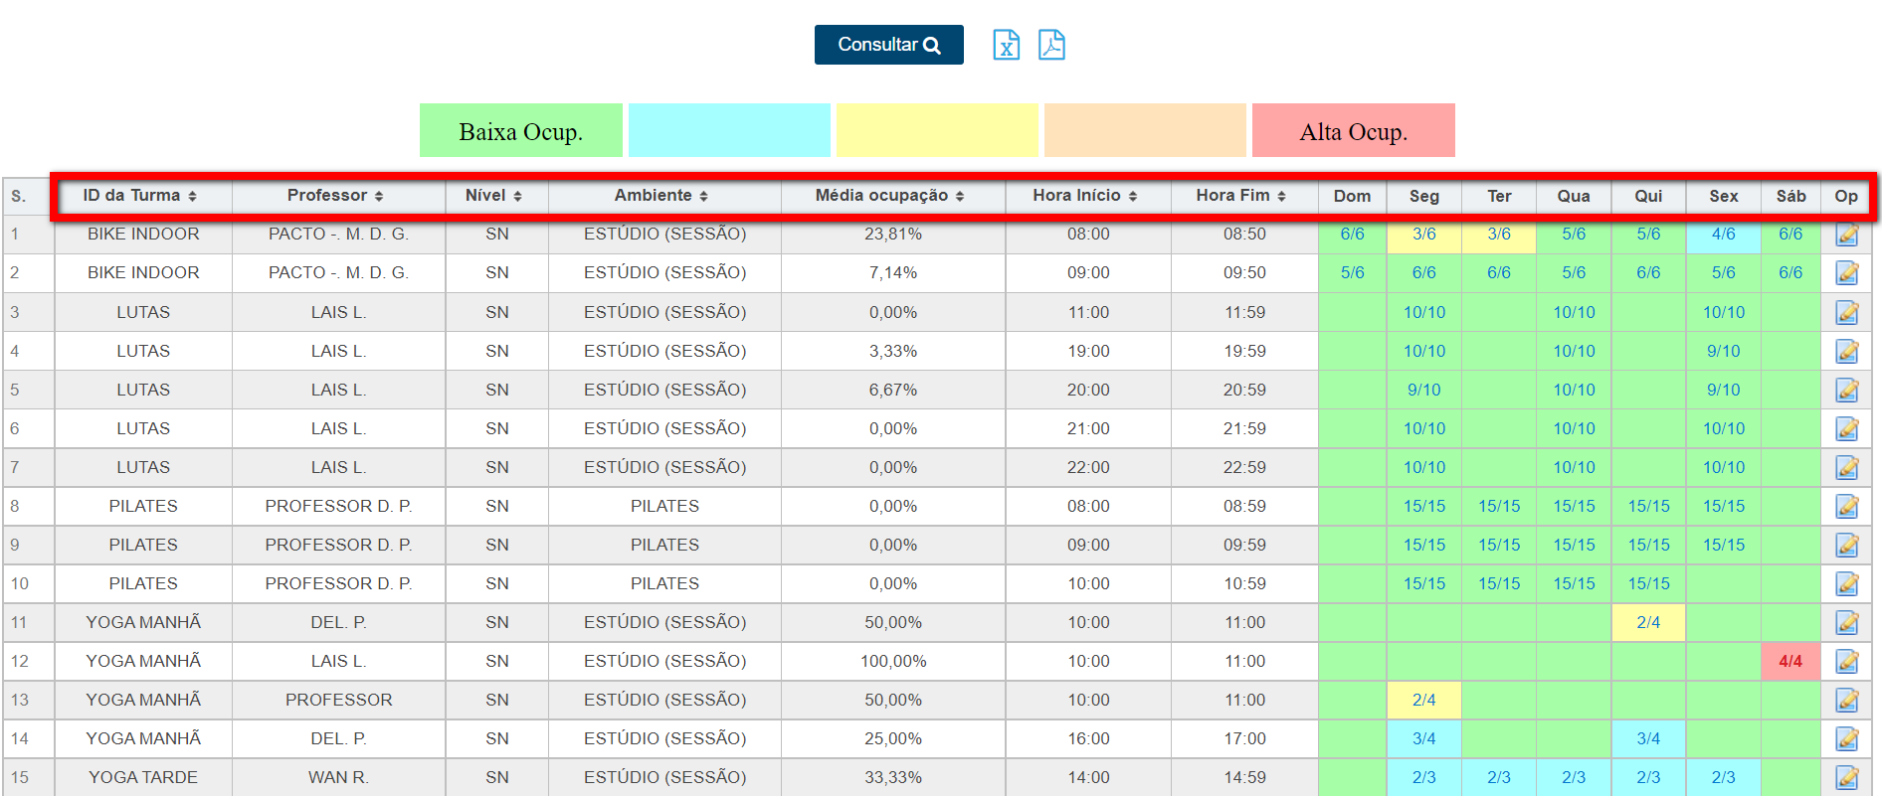1882x796 pixels.
Task: Sort classes by Hora Fim header
Action: pos(1240,196)
